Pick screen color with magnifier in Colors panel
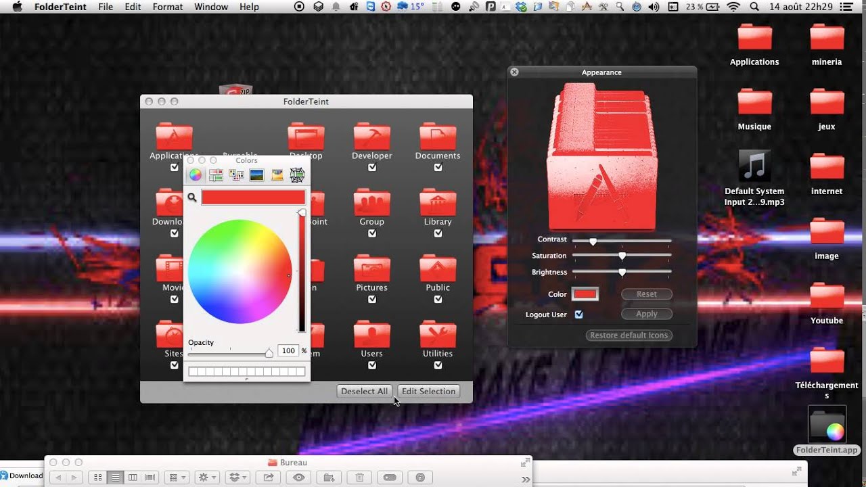Screen dimensions: 866x487 click(192, 197)
